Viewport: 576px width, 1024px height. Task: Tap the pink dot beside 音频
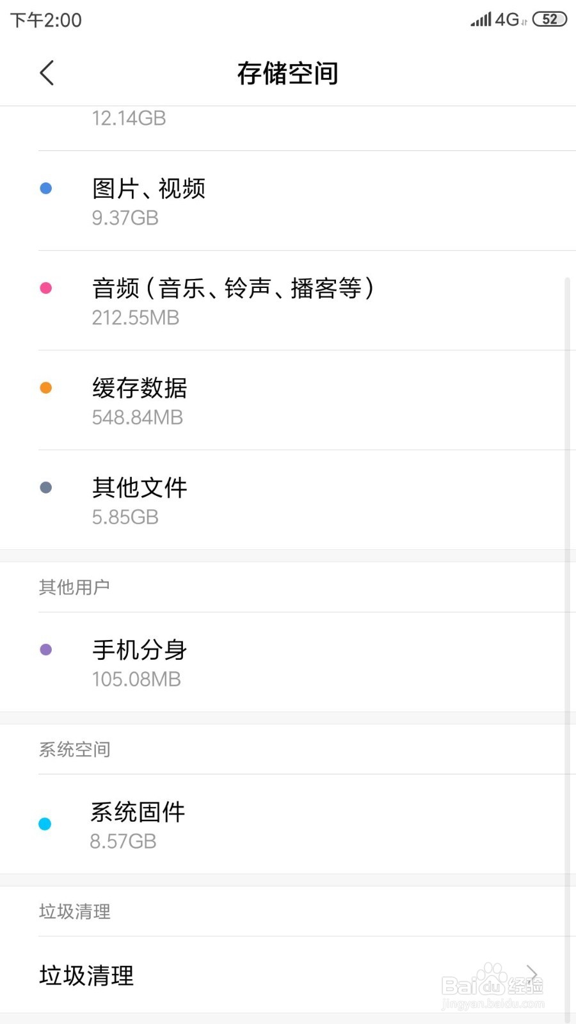coord(45,288)
